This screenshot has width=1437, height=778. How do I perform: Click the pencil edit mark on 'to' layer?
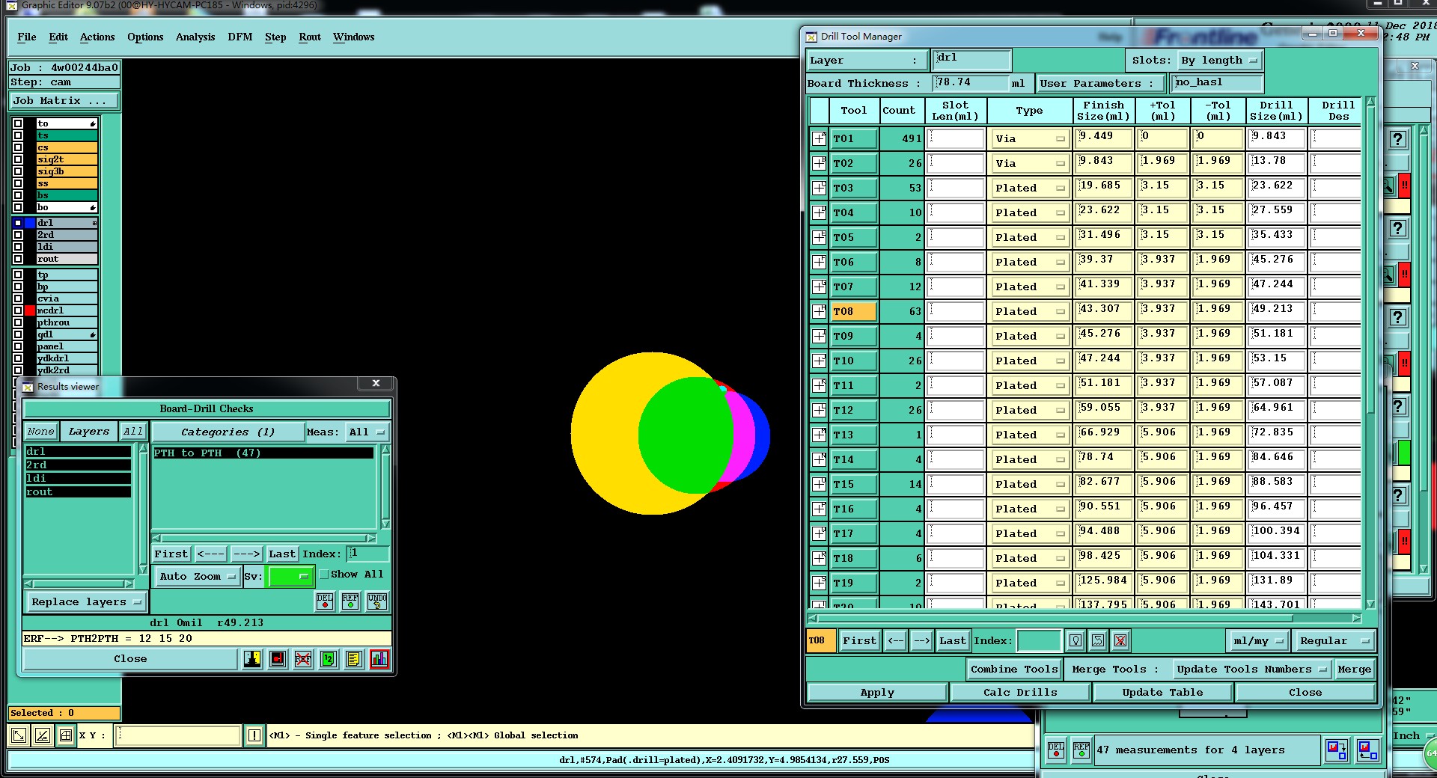pos(93,123)
